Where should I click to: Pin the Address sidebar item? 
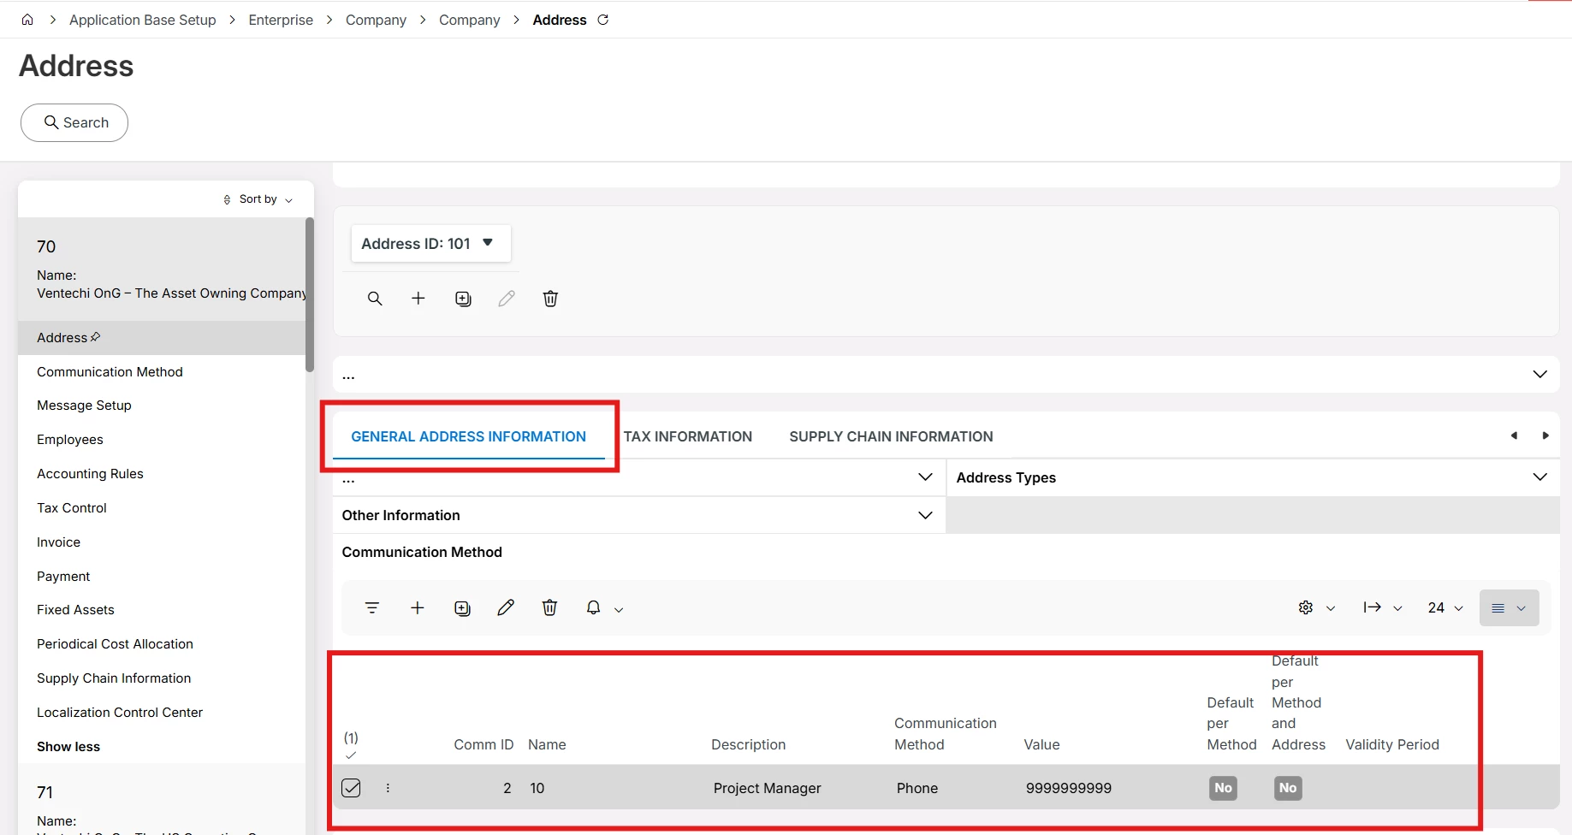pos(95,337)
